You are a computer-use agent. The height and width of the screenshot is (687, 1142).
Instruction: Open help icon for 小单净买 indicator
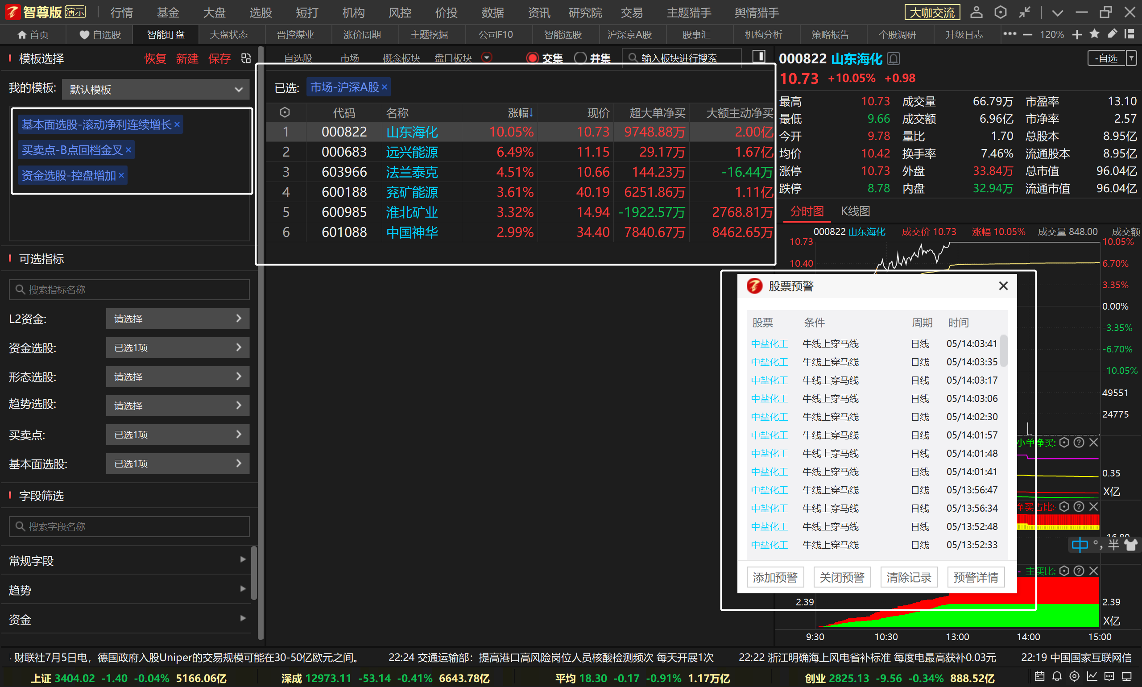(x=1079, y=443)
